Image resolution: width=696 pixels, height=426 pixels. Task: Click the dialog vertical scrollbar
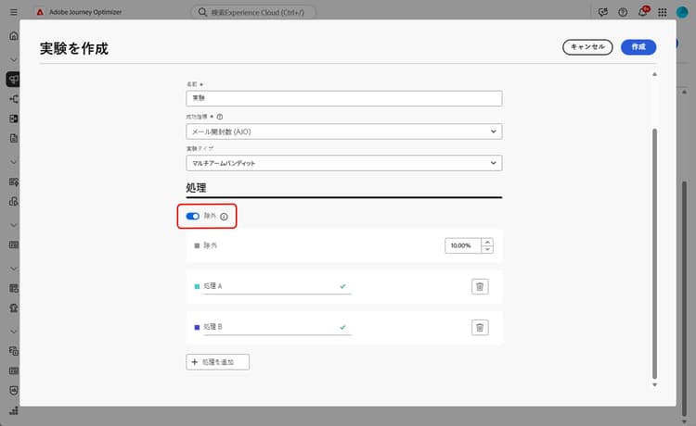pyautogui.click(x=654, y=254)
